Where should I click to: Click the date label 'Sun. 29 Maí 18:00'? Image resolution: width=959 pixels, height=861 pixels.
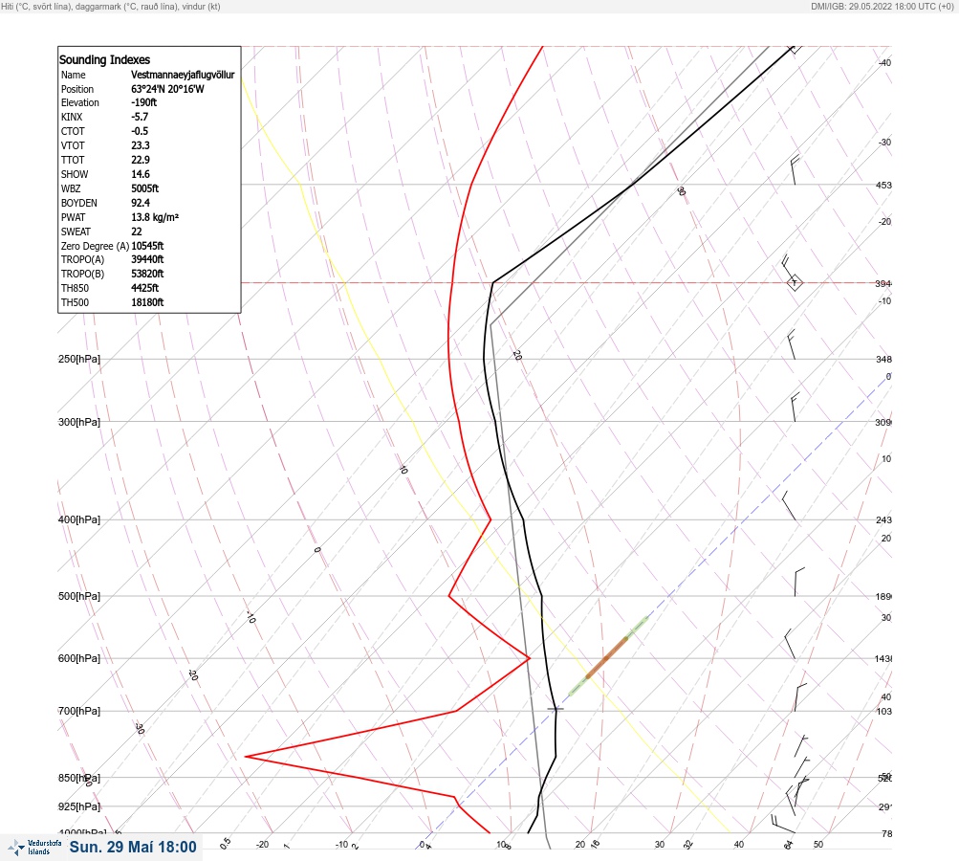pos(133,847)
